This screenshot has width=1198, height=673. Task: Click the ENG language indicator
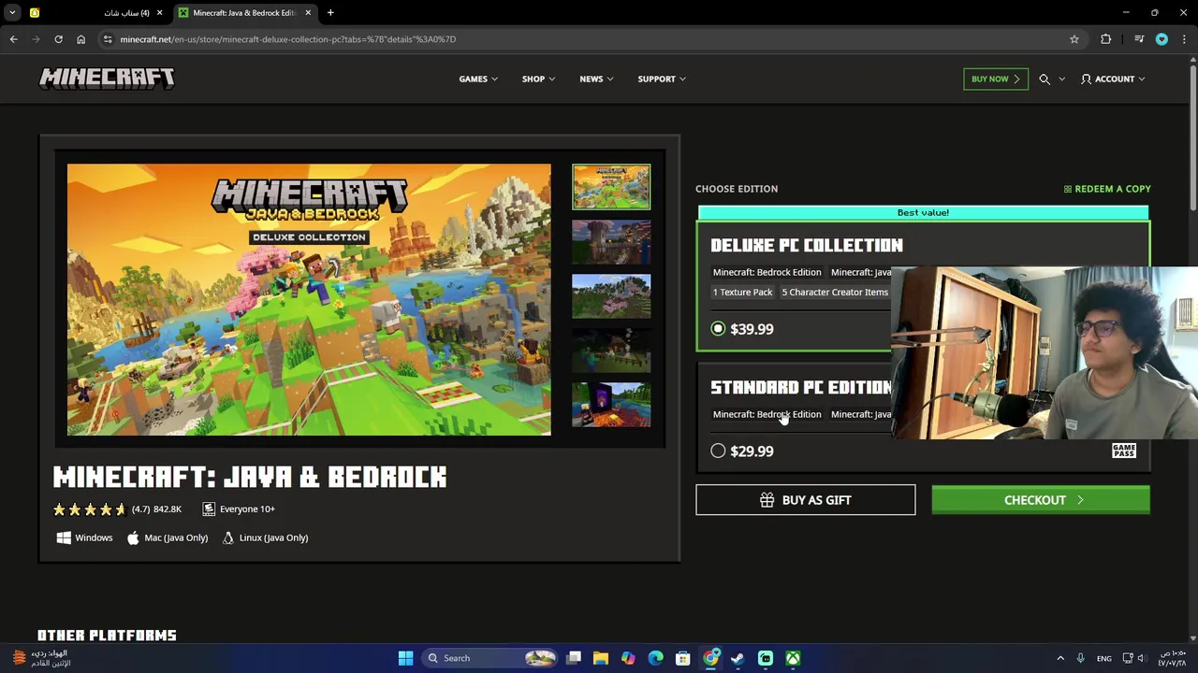tap(1104, 658)
